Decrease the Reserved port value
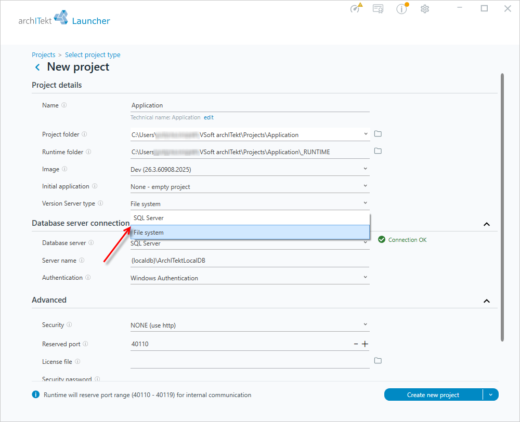The image size is (520, 422). (356, 344)
